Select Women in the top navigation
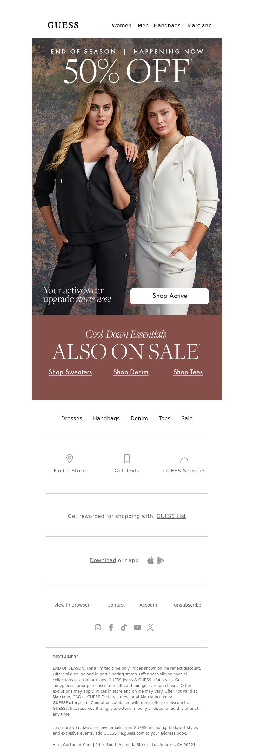The height and width of the screenshot is (754, 254). 122,25
